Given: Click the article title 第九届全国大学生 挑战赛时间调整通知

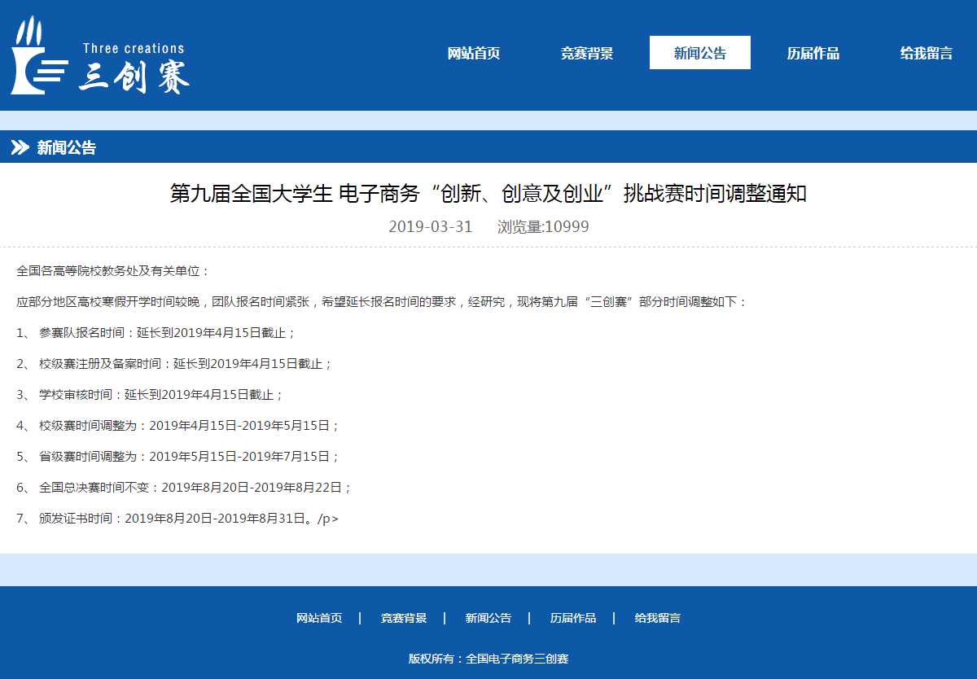Looking at the screenshot, I should [x=488, y=194].
